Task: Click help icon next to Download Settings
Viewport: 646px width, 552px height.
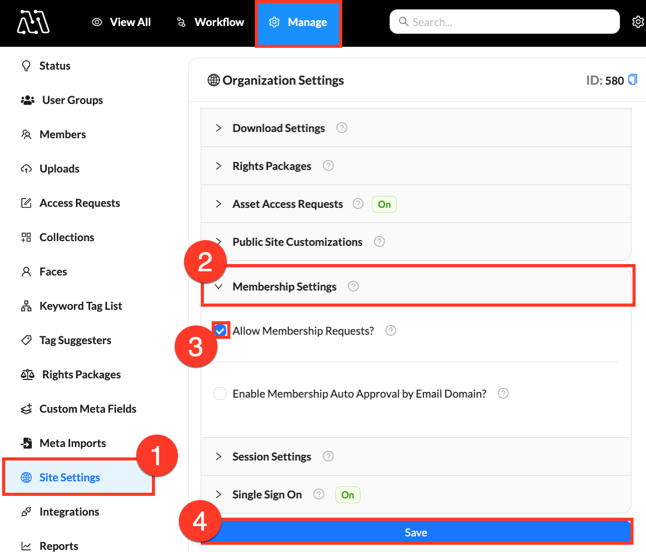Action: (342, 128)
